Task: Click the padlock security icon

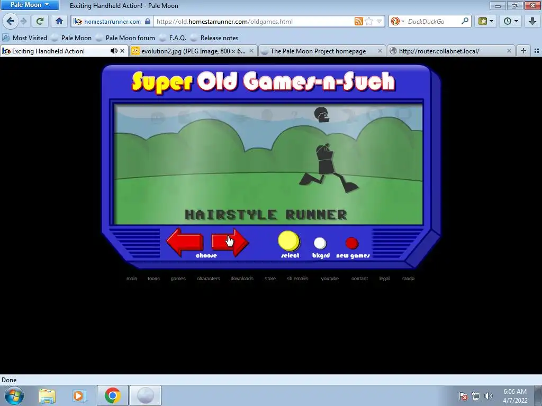Action: (148, 21)
